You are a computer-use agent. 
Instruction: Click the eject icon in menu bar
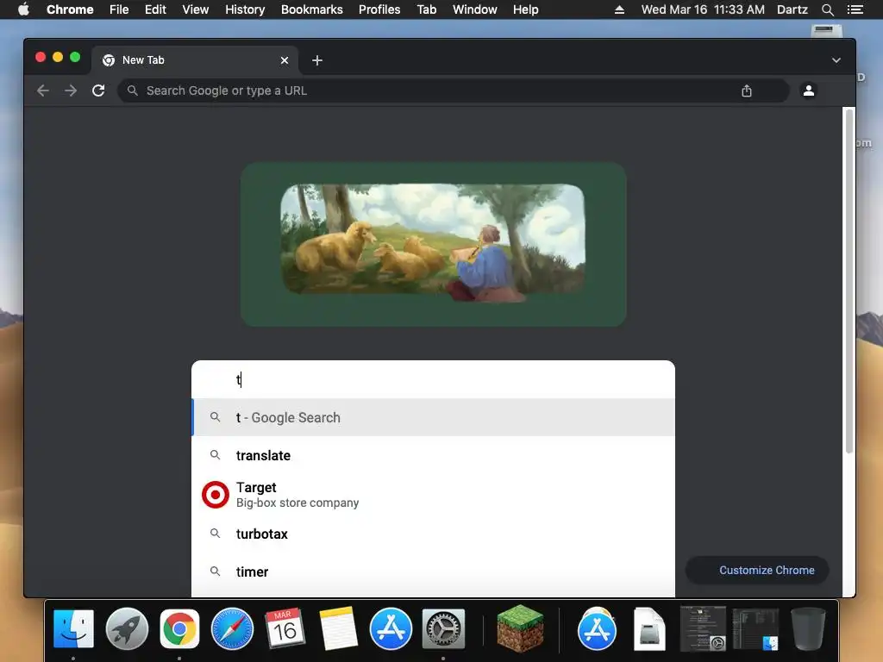point(619,9)
